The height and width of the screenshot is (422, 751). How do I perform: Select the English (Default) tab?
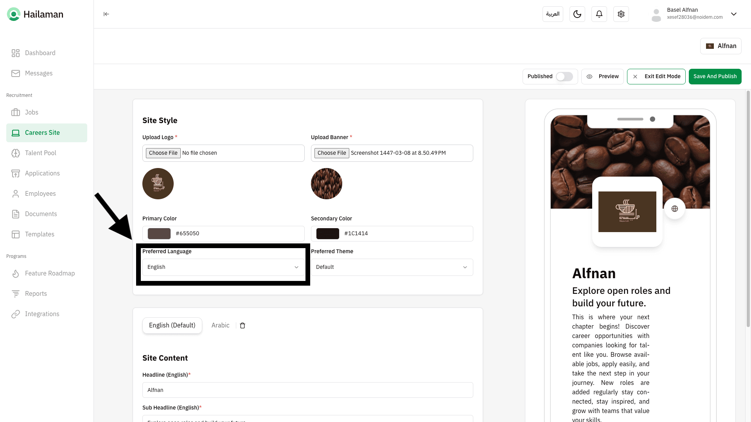[x=172, y=325]
